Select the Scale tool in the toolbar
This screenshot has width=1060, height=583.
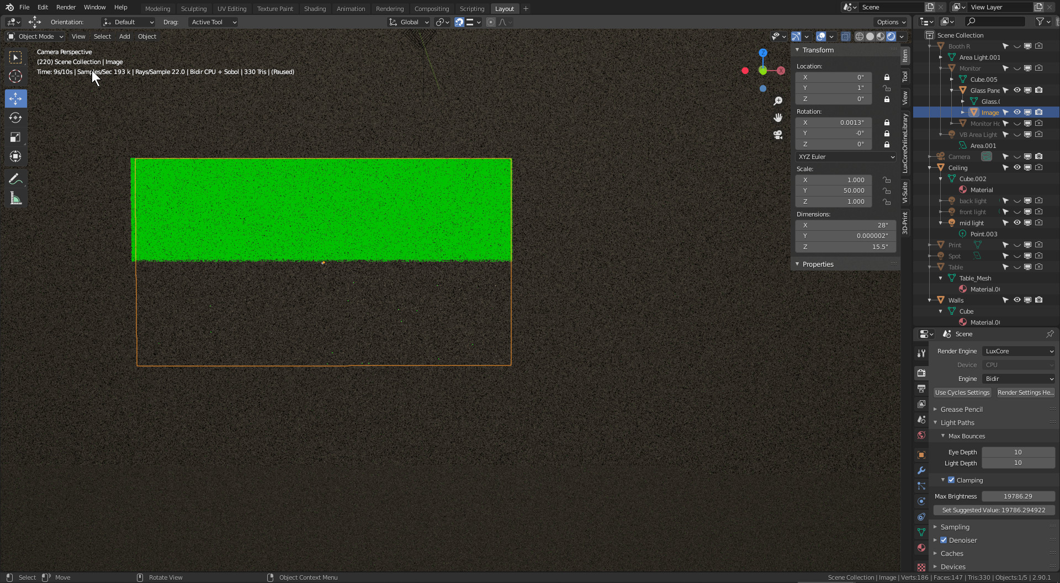[15, 137]
